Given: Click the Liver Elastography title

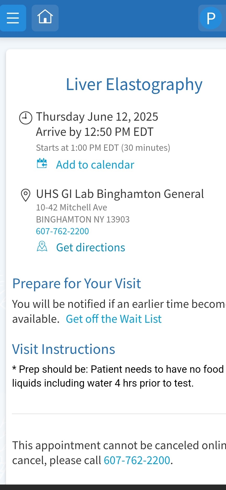Looking at the screenshot, I should [x=134, y=85].
